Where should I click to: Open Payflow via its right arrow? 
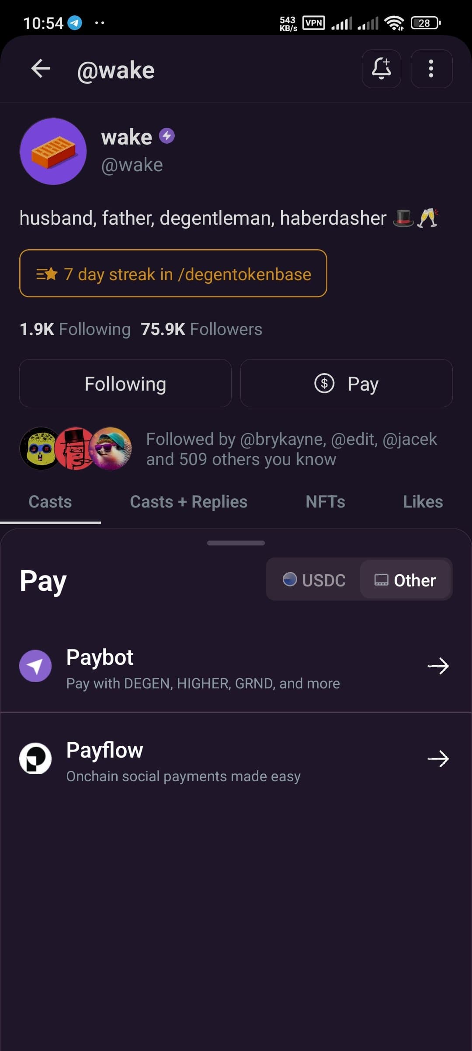[x=438, y=758]
